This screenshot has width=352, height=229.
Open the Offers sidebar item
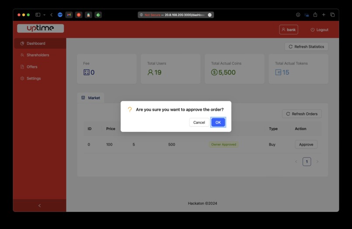[40, 67]
